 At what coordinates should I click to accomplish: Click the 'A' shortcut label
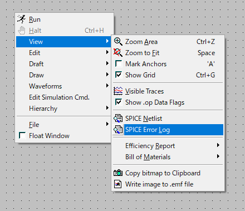[211, 64]
